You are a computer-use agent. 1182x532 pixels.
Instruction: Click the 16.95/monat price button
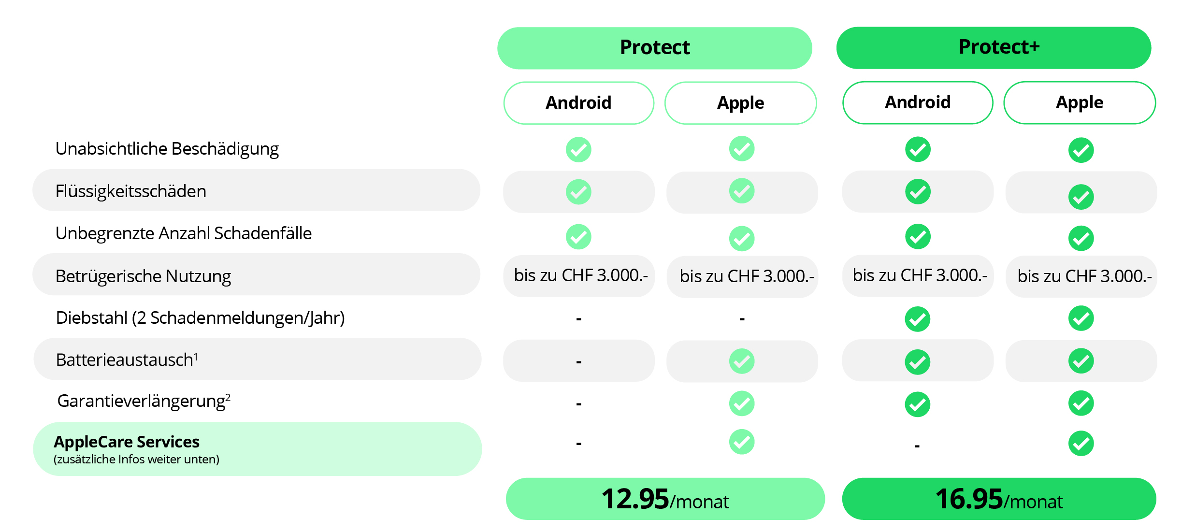pyautogui.click(x=999, y=499)
